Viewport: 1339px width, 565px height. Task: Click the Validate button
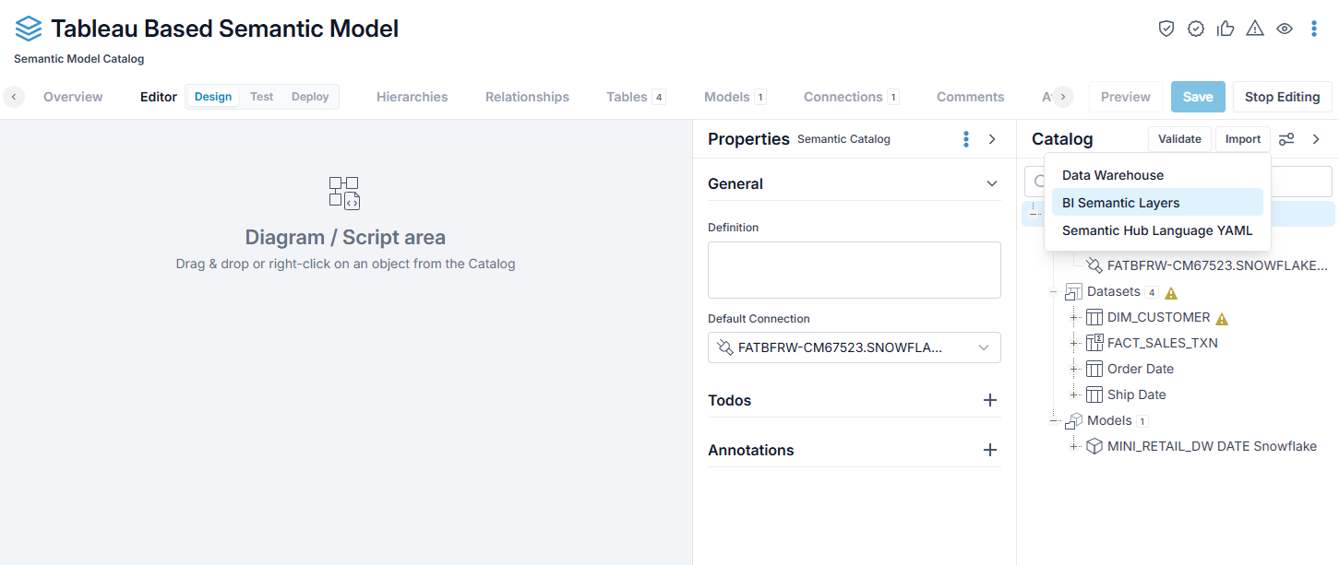[1179, 139]
